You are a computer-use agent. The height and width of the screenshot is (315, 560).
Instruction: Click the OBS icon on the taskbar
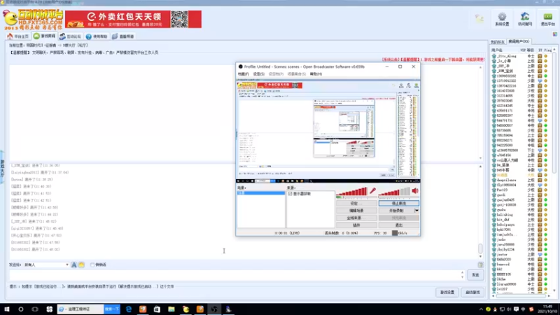tap(214, 309)
